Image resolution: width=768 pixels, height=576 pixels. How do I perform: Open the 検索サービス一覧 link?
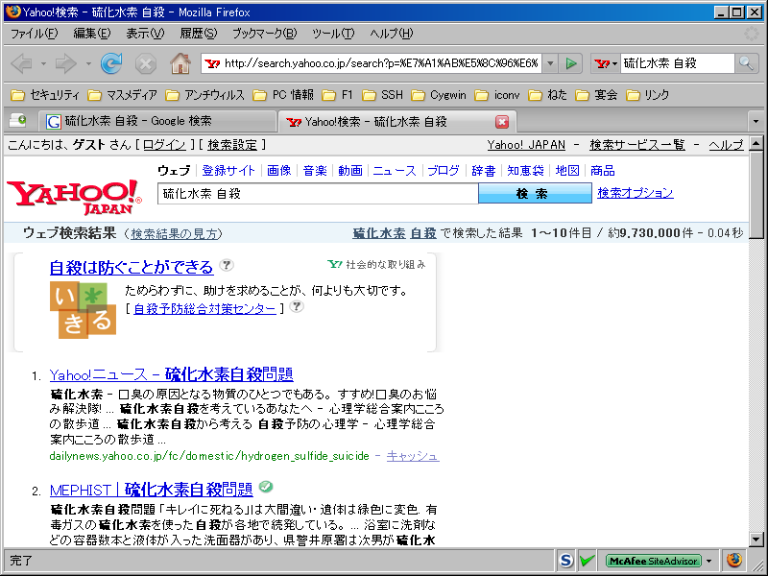coord(637,145)
